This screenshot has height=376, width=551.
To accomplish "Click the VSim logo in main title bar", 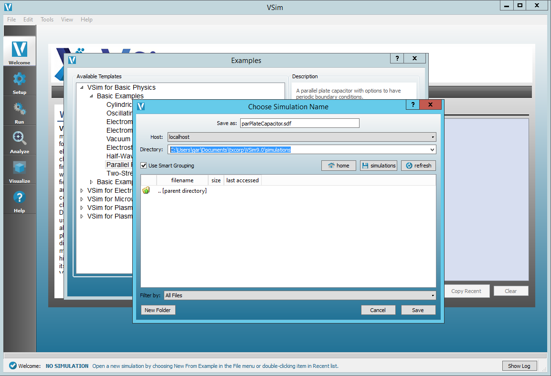I will coord(8,7).
